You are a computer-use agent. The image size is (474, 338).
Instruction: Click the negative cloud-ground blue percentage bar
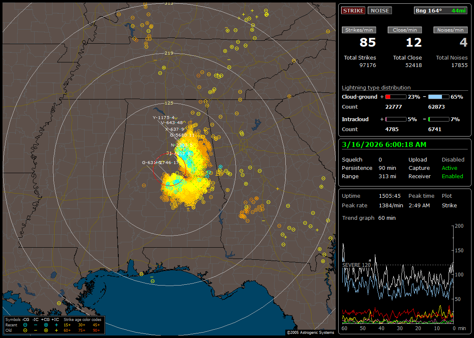coord(438,97)
